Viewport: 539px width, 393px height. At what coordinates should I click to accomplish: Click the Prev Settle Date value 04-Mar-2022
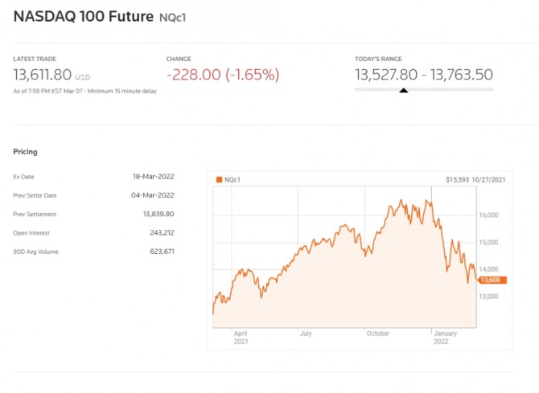154,195
